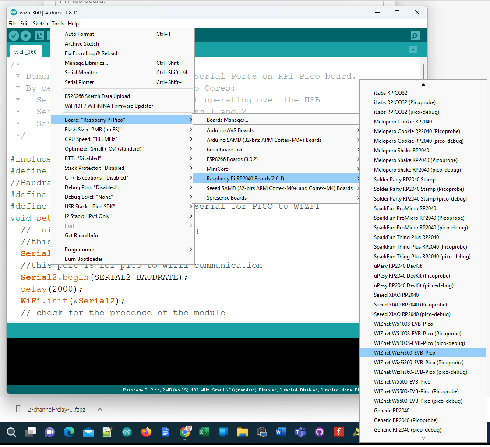Open Microsoft Teams from the taskbar

[300, 432]
